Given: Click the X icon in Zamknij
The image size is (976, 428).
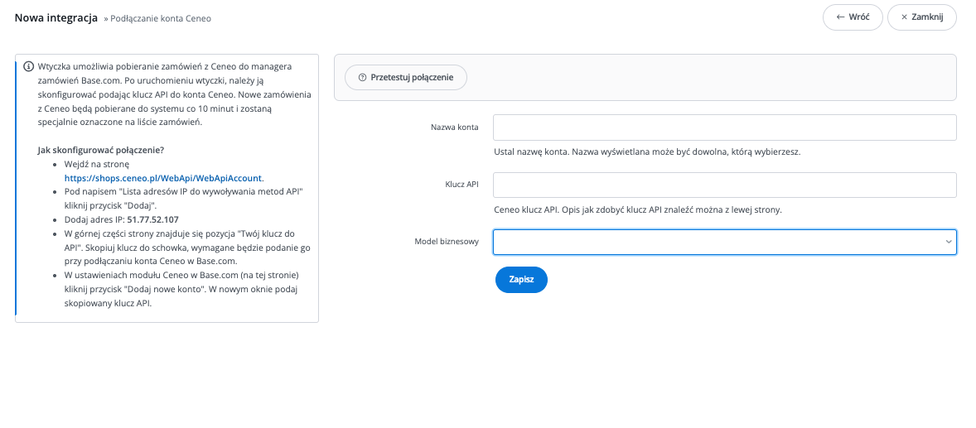Looking at the screenshot, I should (904, 17).
